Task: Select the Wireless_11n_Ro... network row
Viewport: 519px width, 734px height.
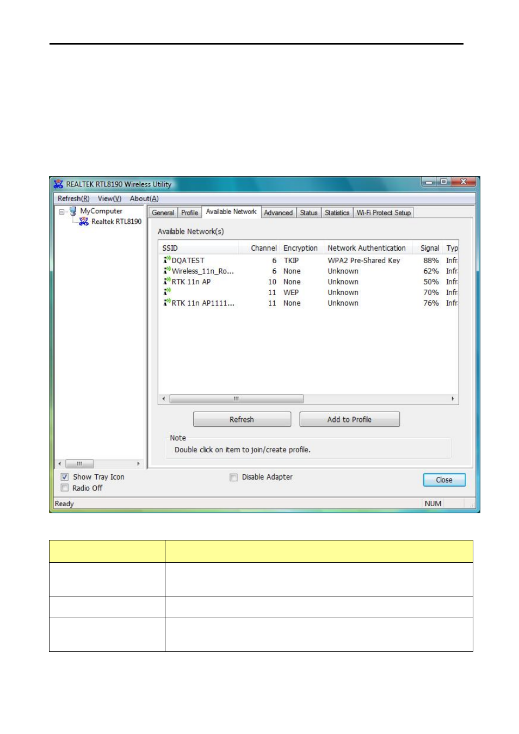Action: [308, 271]
